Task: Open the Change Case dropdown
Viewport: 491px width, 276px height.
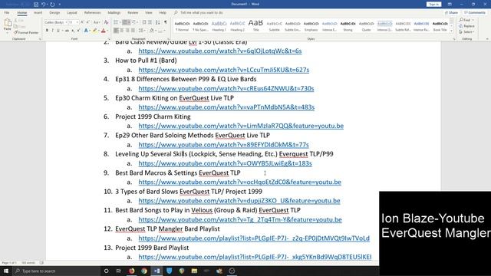Action: pyautogui.click(x=97, y=22)
